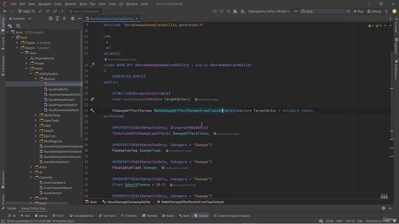399x224 pixels.
Task: Click the build hammer icon in toolbar
Action: [x=243, y=11]
